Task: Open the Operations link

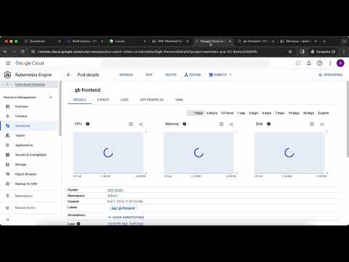Action: click(331, 75)
